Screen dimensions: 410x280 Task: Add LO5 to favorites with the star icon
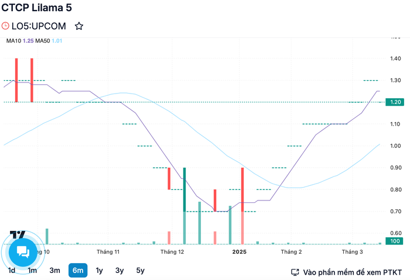tap(79, 26)
